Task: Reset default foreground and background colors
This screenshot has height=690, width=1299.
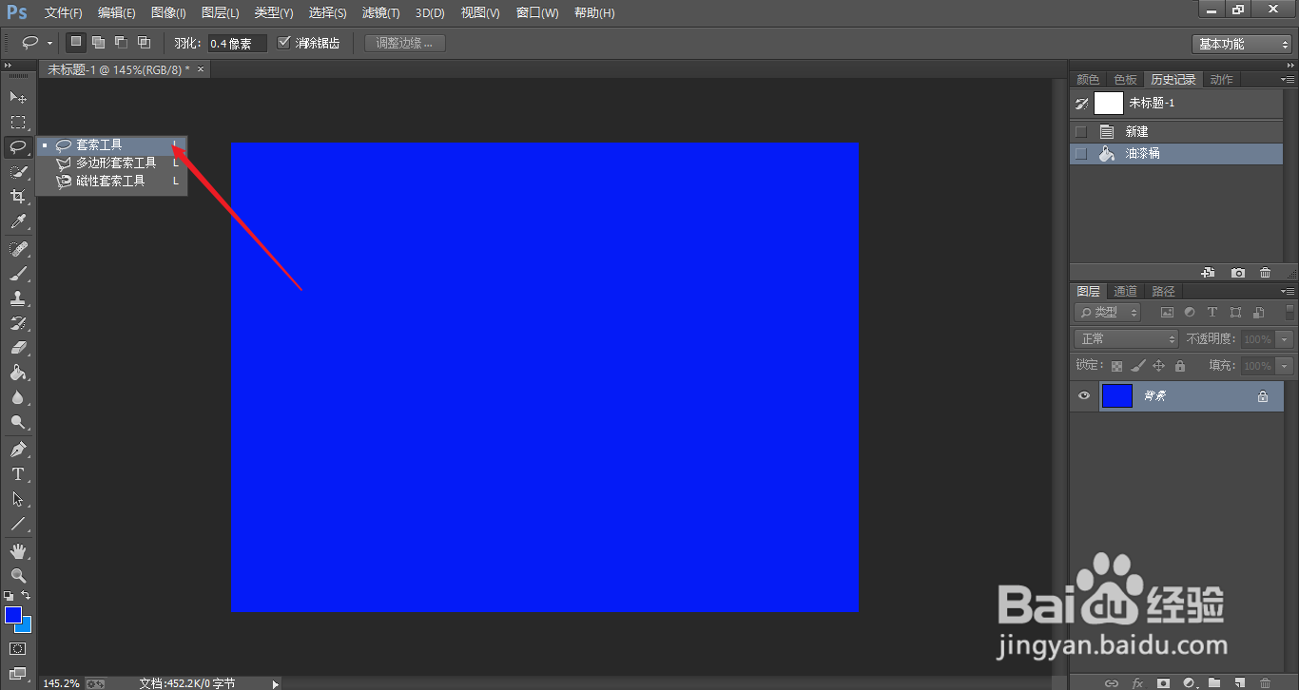Action: pyautogui.click(x=9, y=596)
